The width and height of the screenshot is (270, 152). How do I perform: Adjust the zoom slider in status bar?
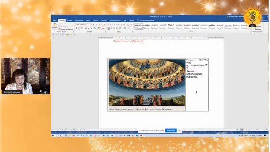(x=257, y=130)
